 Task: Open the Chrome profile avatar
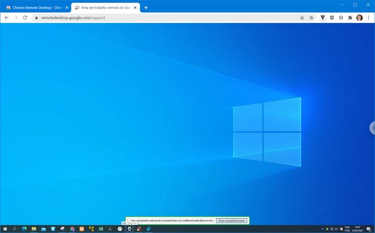click(x=359, y=18)
